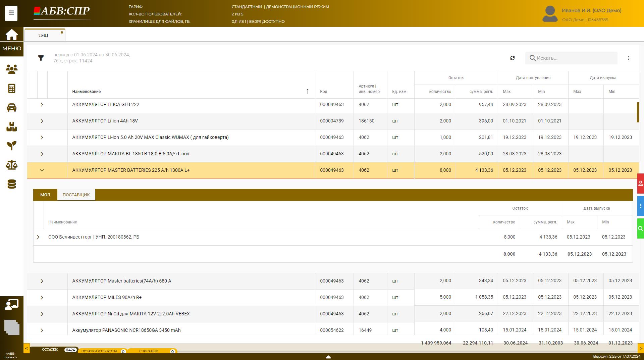Expand row АККУМУЛЯТОР MAKITA BL 1850

[42, 154]
